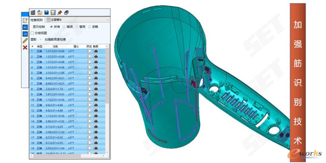Click the 类型 column header
Viewport: 326px width, 163px height.
[x=40, y=46]
